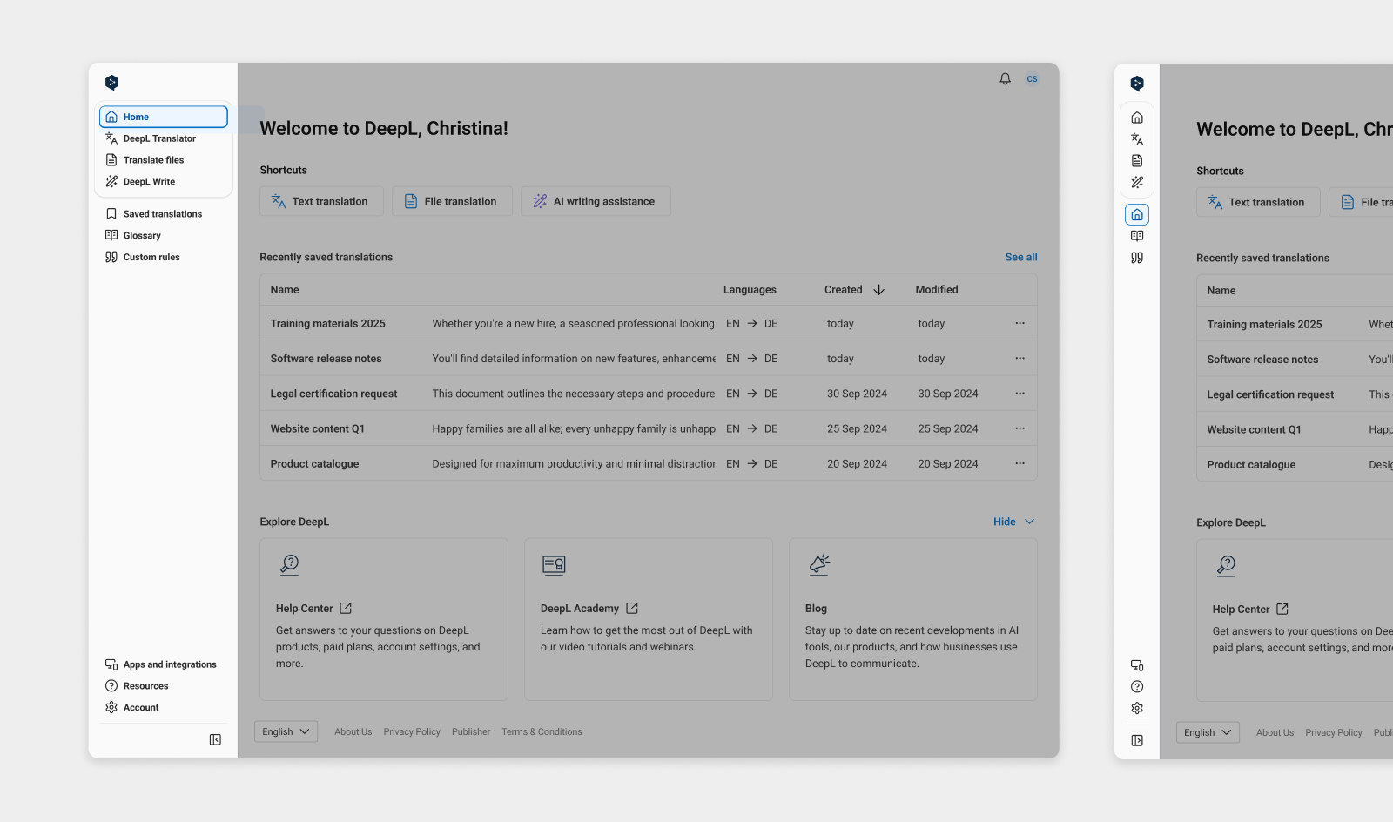Open DeepL Write in the expanded sidebar
Image resolution: width=1393 pixels, height=822 pixels.
pyautogui.click(x=164, y=182)
